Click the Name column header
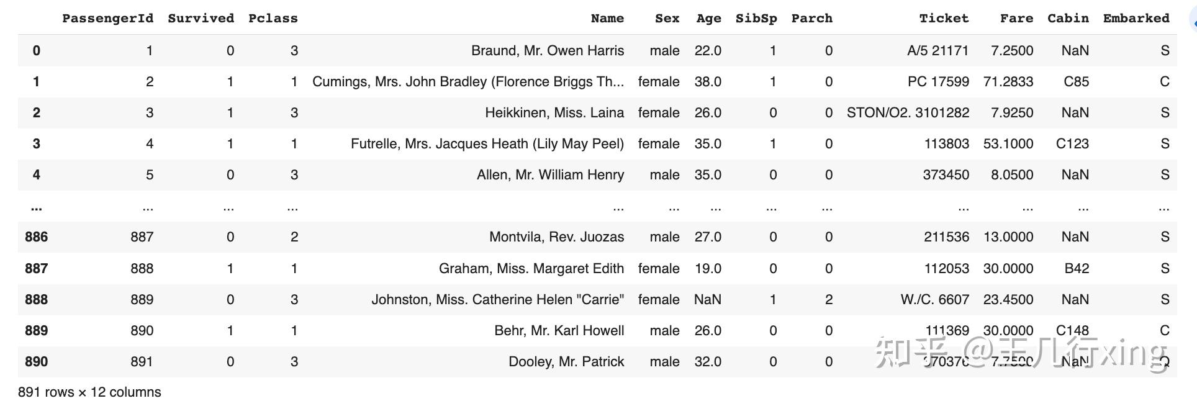Image resolution: width=1197 pixels, height=406 pixels. point(607,18)
